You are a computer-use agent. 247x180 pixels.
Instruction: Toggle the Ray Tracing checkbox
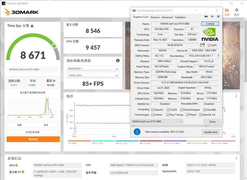click(168, 115)
